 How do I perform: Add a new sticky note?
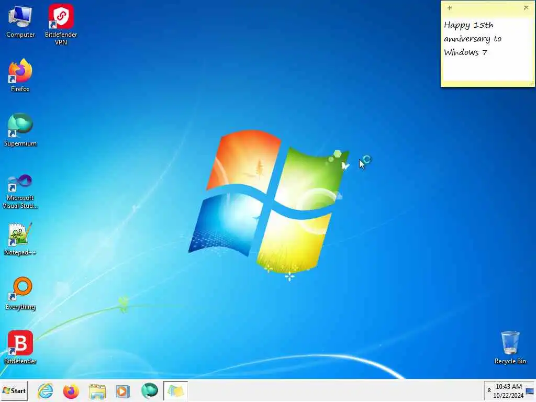click(x=450, y=8)
